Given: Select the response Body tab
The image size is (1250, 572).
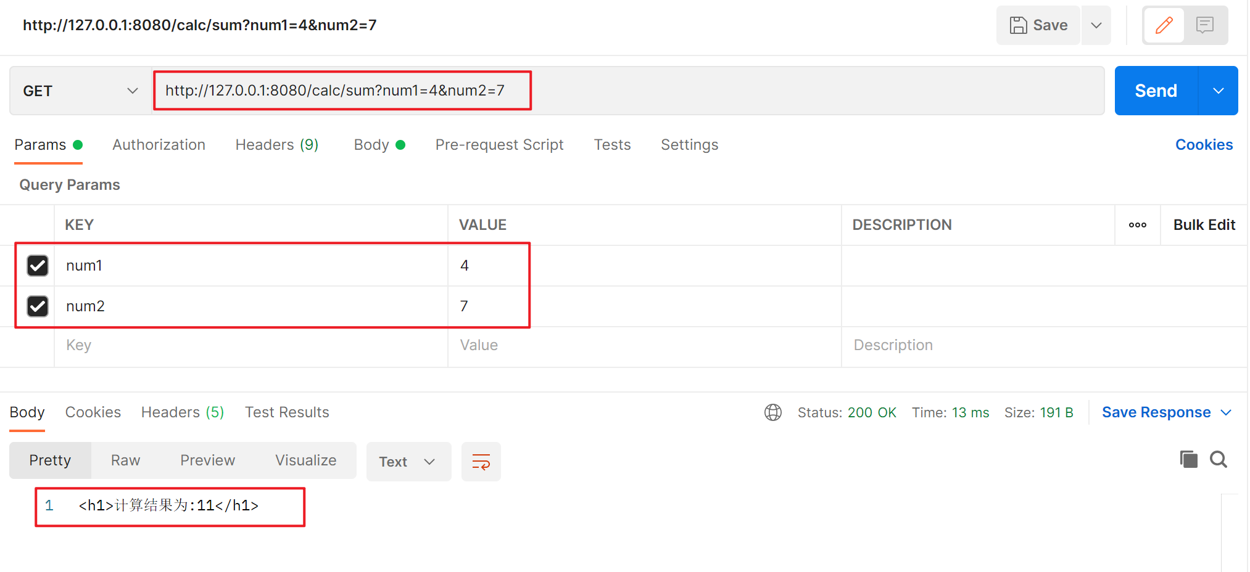Looking at the screenshot, I should [27, 412].
